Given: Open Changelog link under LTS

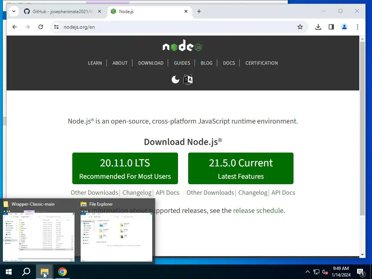Looking at the screenshot, I should pyautogui.click(x=137, y=193).
